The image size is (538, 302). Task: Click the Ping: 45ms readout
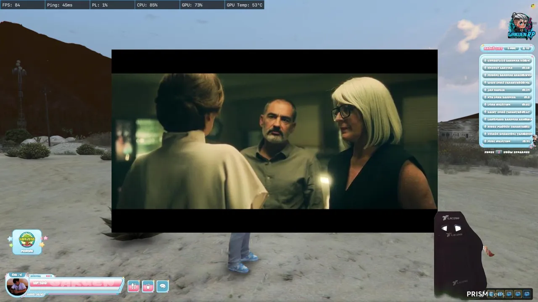pyautogui.click(x=67, y=5)
